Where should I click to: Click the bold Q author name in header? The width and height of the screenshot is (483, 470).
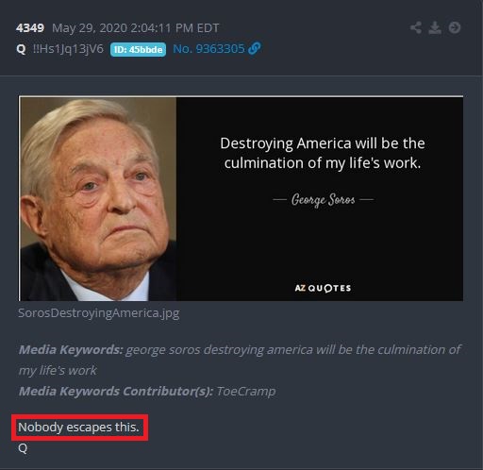point(21,49)
